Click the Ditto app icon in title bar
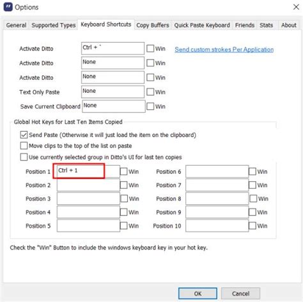This screenshot has width=303, height=302. tap(8, 7)
